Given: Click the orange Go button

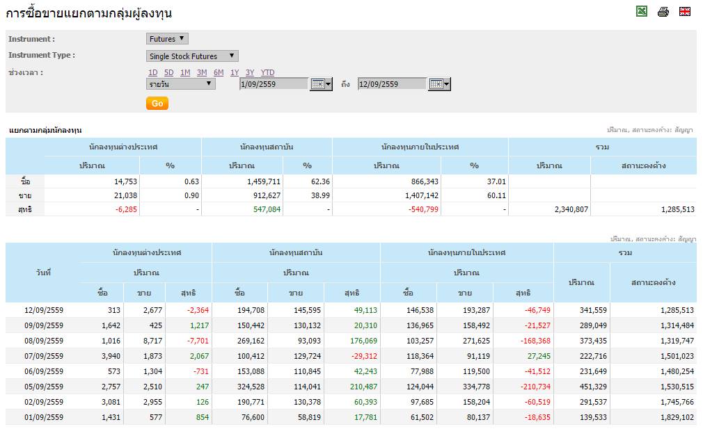Looking at the screenshot, I should tap(157, 104).
